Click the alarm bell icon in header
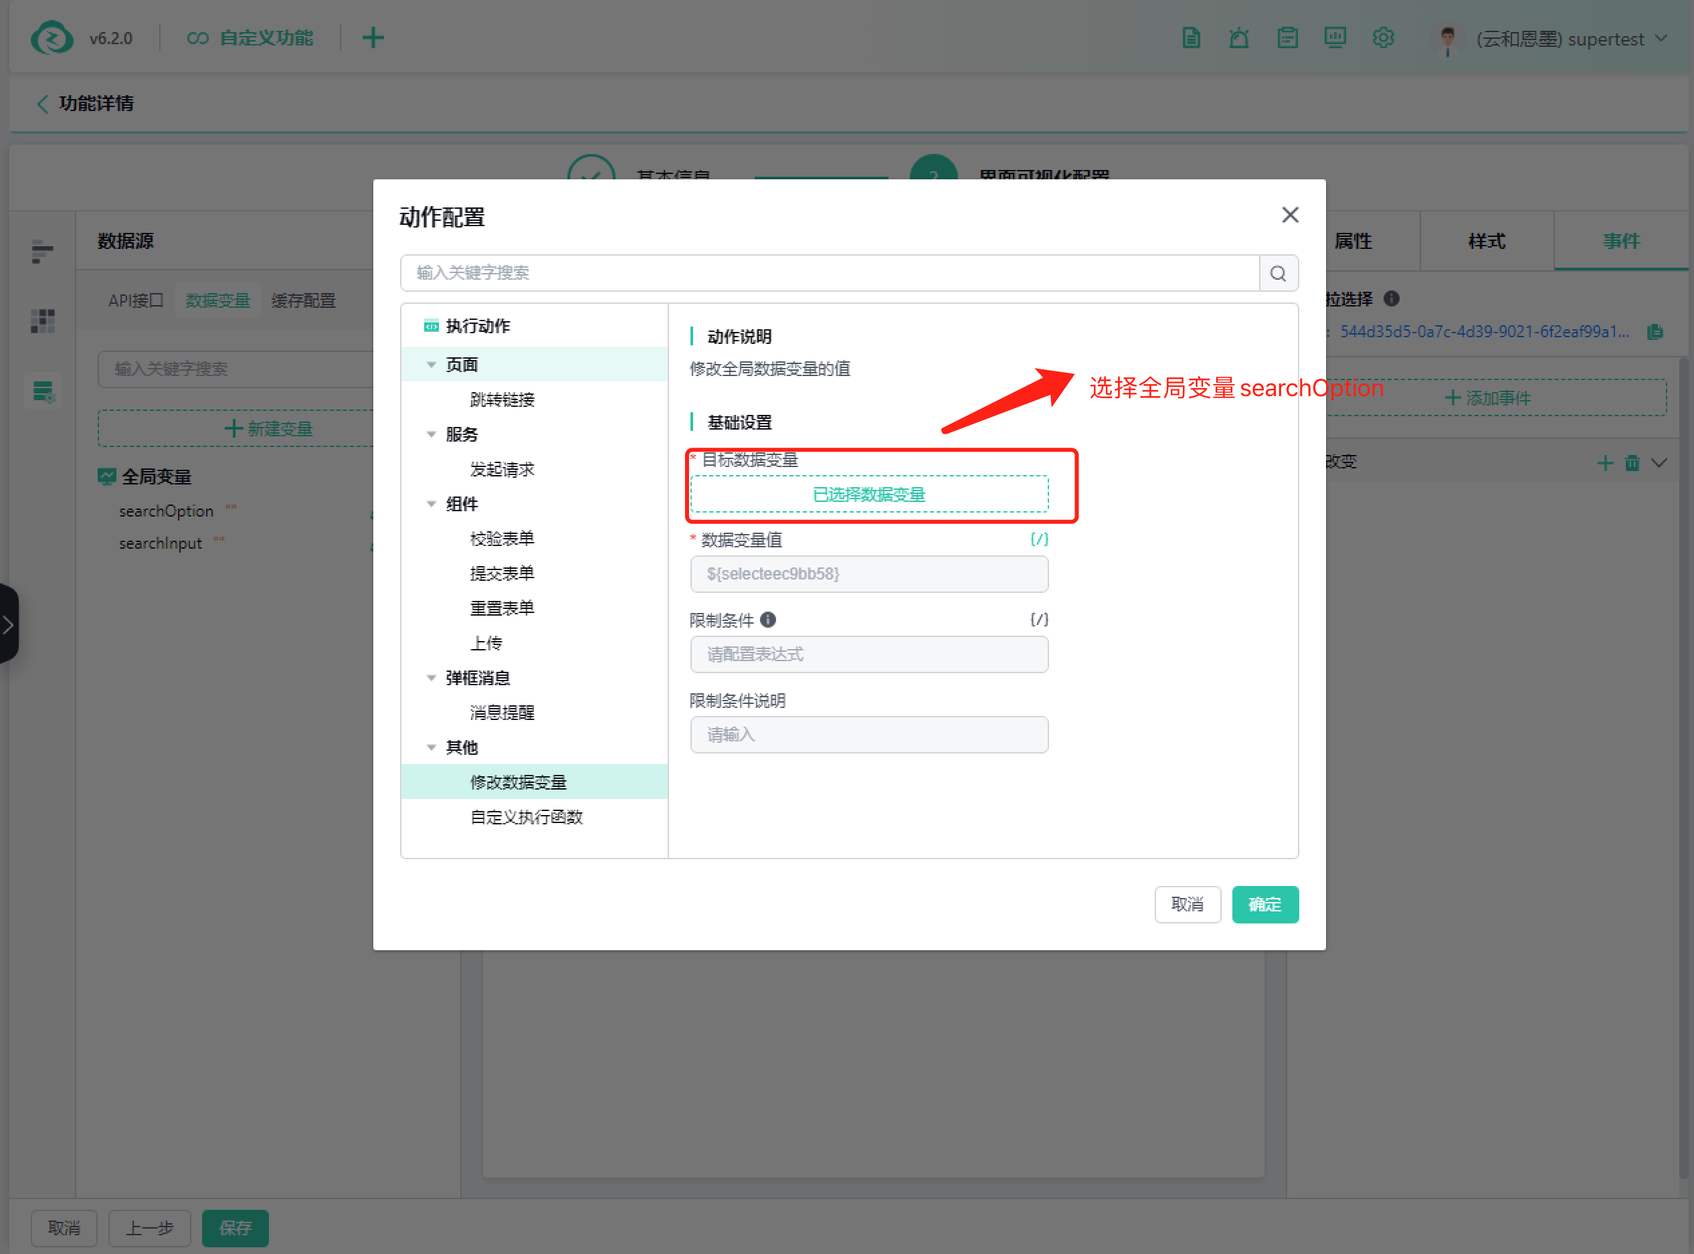This screenshot has width=1694, height=1254. click(1238, 38)
